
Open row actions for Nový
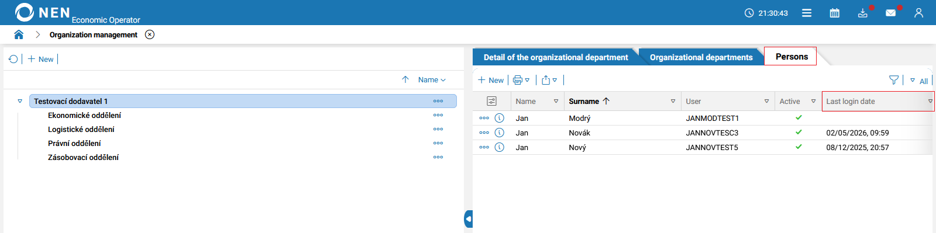[x=484, y=147]
